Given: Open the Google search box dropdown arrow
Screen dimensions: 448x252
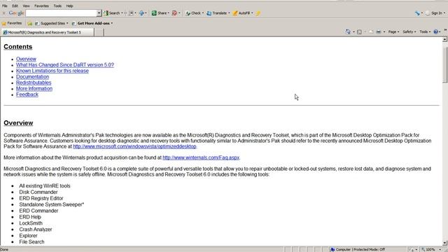Looking at the screenshot, I should pyautogui.click(x=99, y=13).
